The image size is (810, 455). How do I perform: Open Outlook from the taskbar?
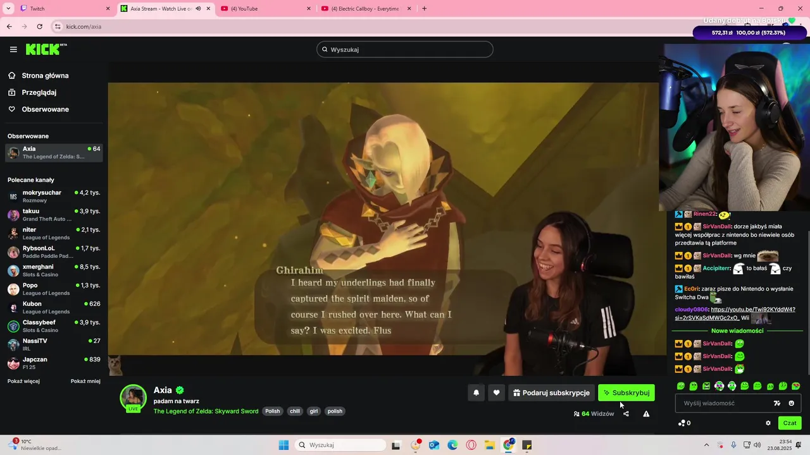point(434,445)
